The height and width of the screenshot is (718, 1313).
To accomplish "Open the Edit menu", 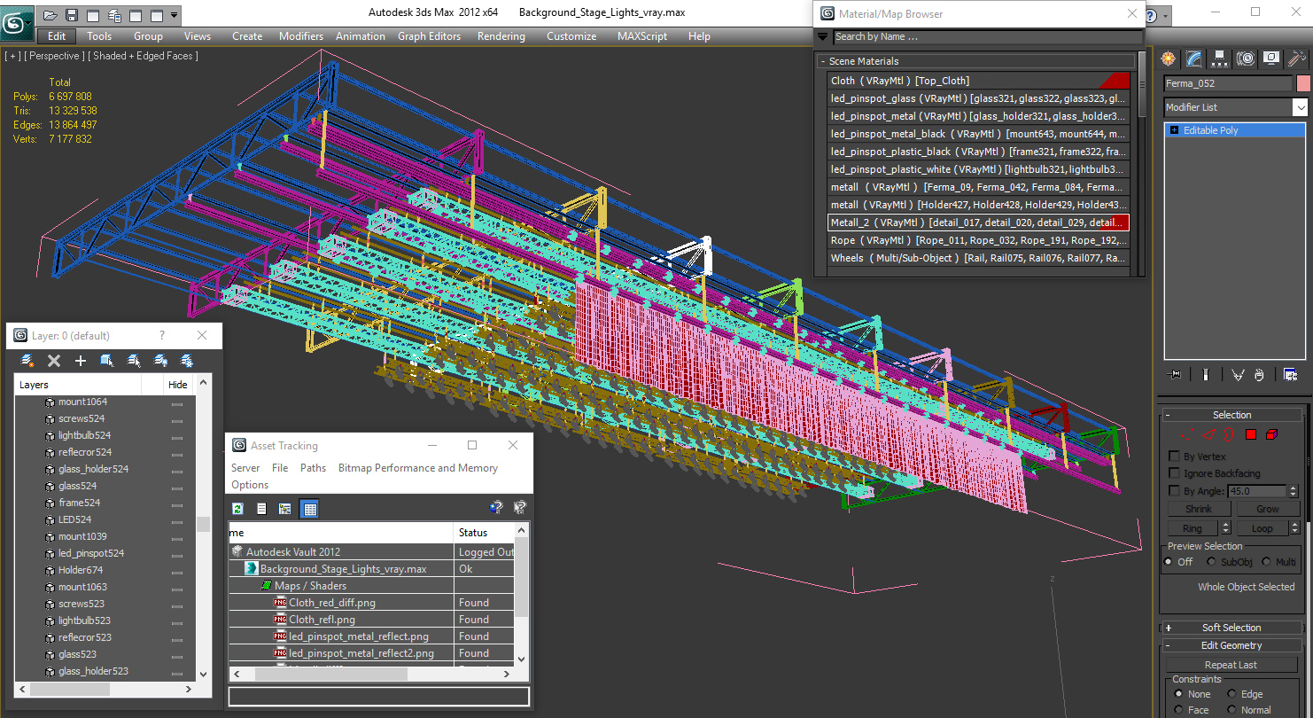I will (x=57, y=36).
